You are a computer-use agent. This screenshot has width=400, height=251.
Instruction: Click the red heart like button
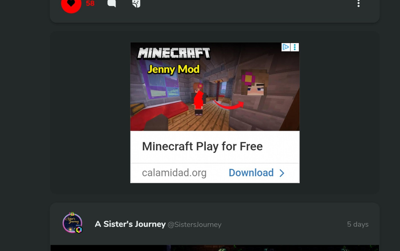click(x=71, y=4)
